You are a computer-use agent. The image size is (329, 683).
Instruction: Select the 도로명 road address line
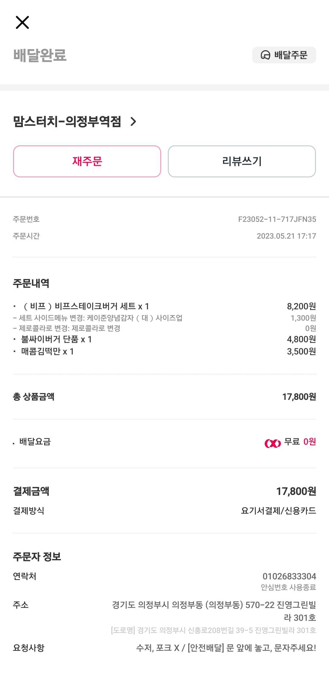coord(213,630)
